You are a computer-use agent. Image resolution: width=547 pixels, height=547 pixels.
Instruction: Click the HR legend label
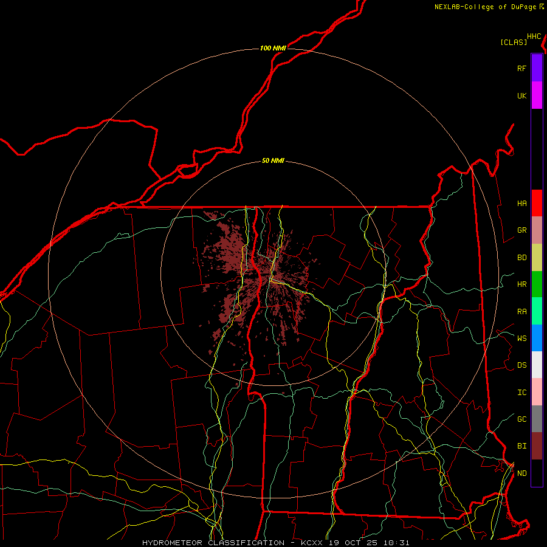(521, 284)
